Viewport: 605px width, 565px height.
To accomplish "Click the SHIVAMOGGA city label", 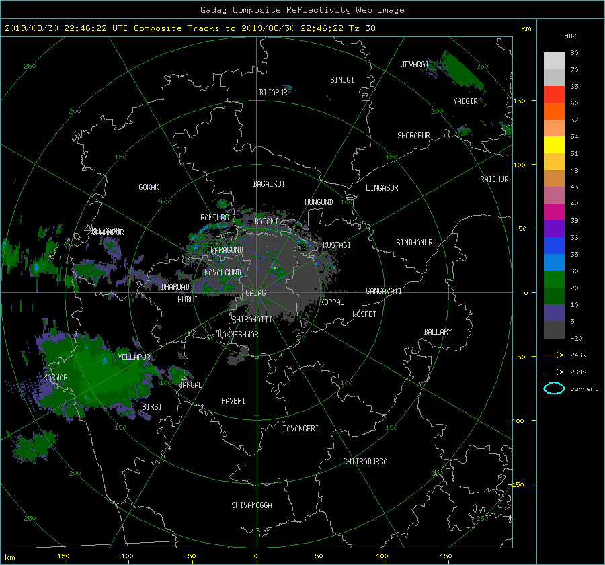I will point(251,505).
